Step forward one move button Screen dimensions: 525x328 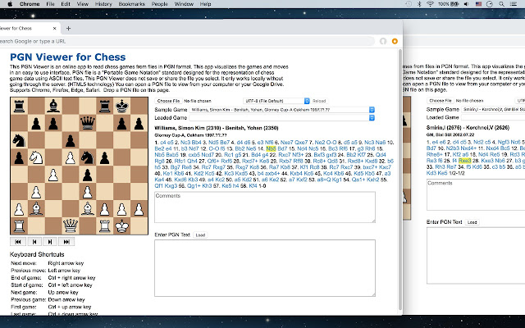tap(50, 242)
